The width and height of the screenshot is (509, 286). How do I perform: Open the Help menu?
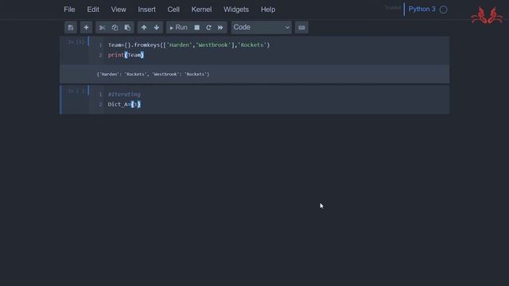[x=268, y=10]
